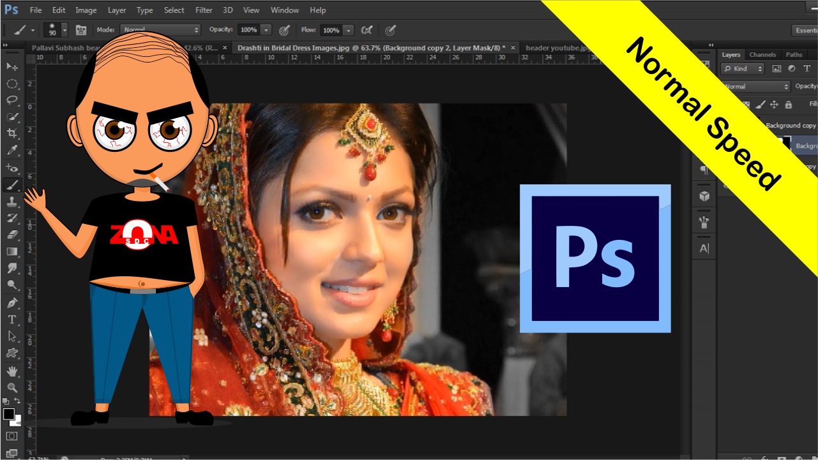Toggle filter for adjustment layers
Screen dimensions: 818x460
point(792,69)
